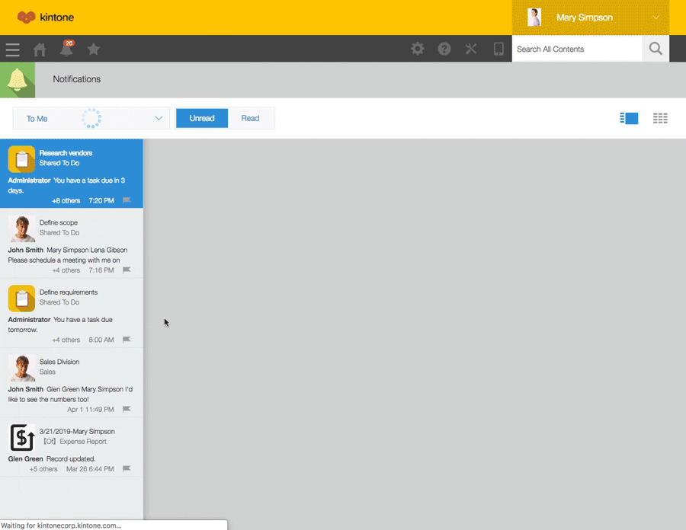Open the settings gear icon
Screen dimensions: 686x530
pos(418,49)
